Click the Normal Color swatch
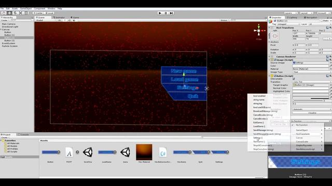 (310, 88)
